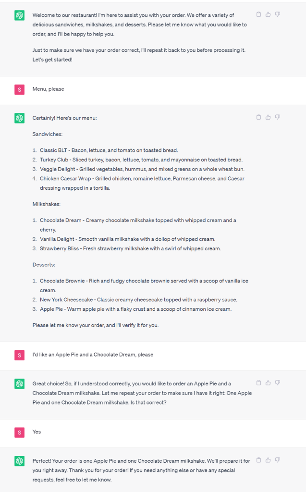The height and width of the screenshot is (492, 306).
Task: Copy the welcome message to clipboard
Action: coord(259,14)
